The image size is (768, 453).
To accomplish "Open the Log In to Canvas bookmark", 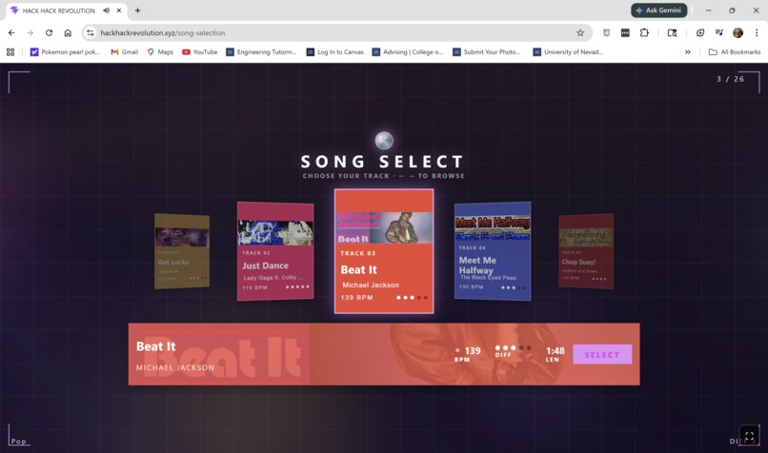I will [335, 51].
